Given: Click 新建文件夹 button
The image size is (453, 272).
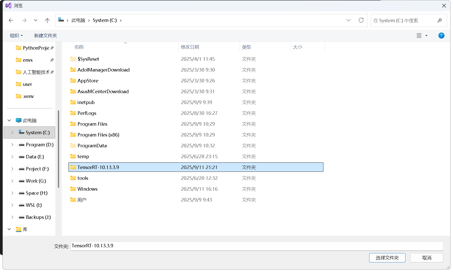Looking at the screenshot, I should (46, 36).
